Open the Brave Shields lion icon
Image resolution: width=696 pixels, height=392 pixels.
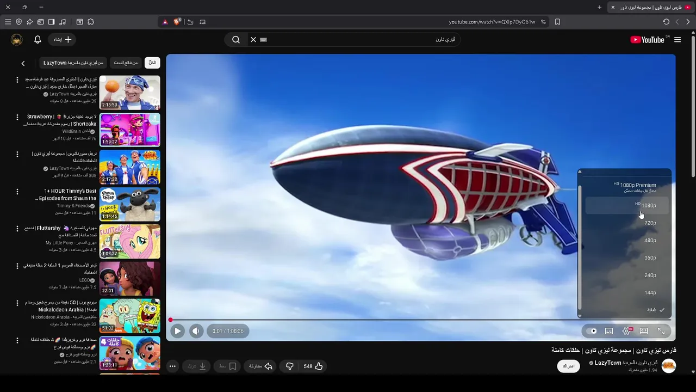[x=177, y=22]
